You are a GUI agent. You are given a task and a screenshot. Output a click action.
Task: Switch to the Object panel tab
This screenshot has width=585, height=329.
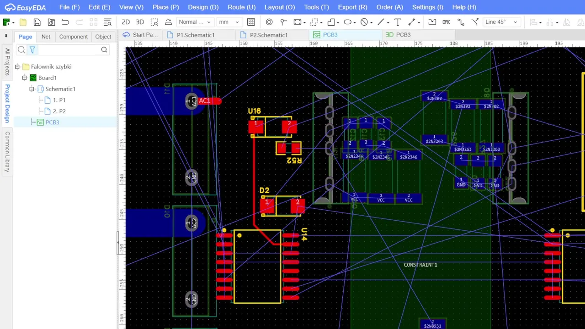pos(103,37)
